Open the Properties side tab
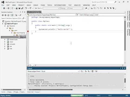This screenshot has height=97, width=130. pyautogui.click(x=128, y=32)
